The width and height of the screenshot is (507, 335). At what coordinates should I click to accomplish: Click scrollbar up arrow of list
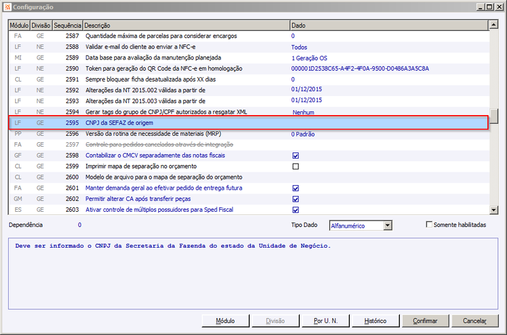[x=494, y=25]
